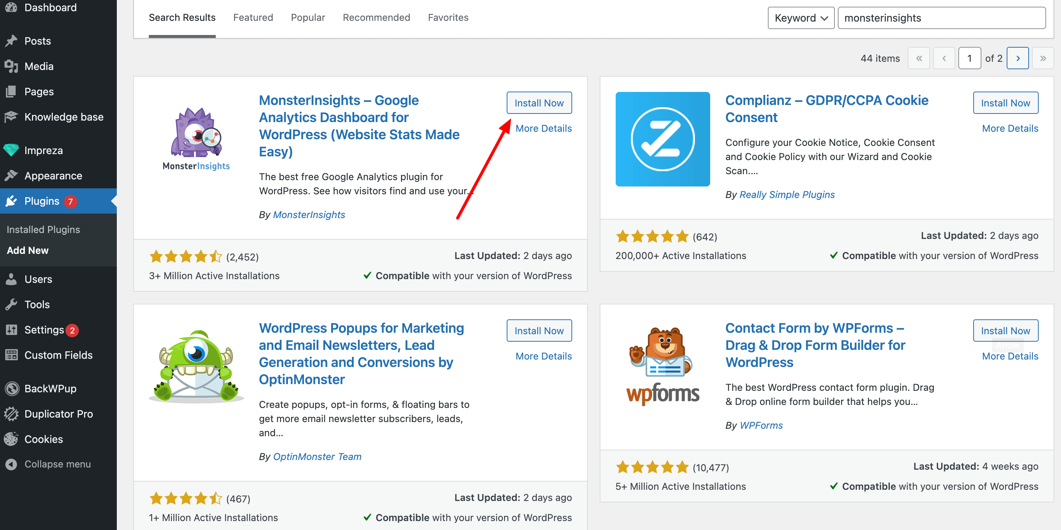
Task: Click the Custom Fields sidebar icon
Action: click(x=12, y=355)
